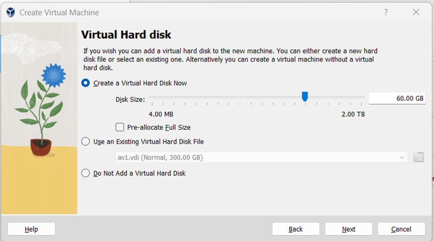Viewport: 434px width, 241px height.
Task: Close the Create Virtual Machine dialog
Action: point(416,12)
